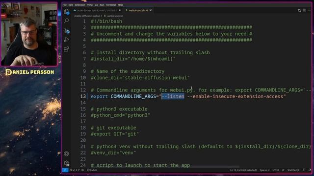The height and width of the screenshot is (176, 314).
Task: Click the '# script to launch' comment line
Action: click(140, 165)
